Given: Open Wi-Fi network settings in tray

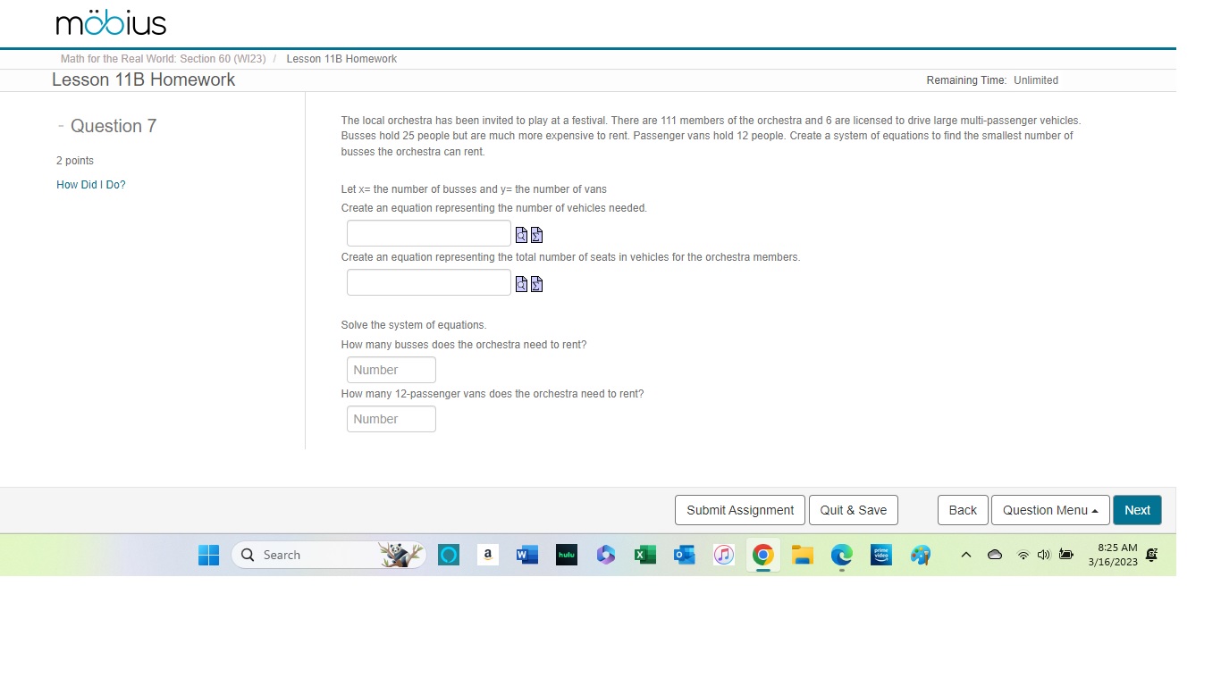Looking at the screenshot, I should point(1023,556).
